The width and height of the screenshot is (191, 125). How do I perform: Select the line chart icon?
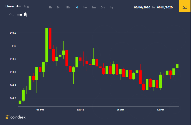(x=11, y=15)
